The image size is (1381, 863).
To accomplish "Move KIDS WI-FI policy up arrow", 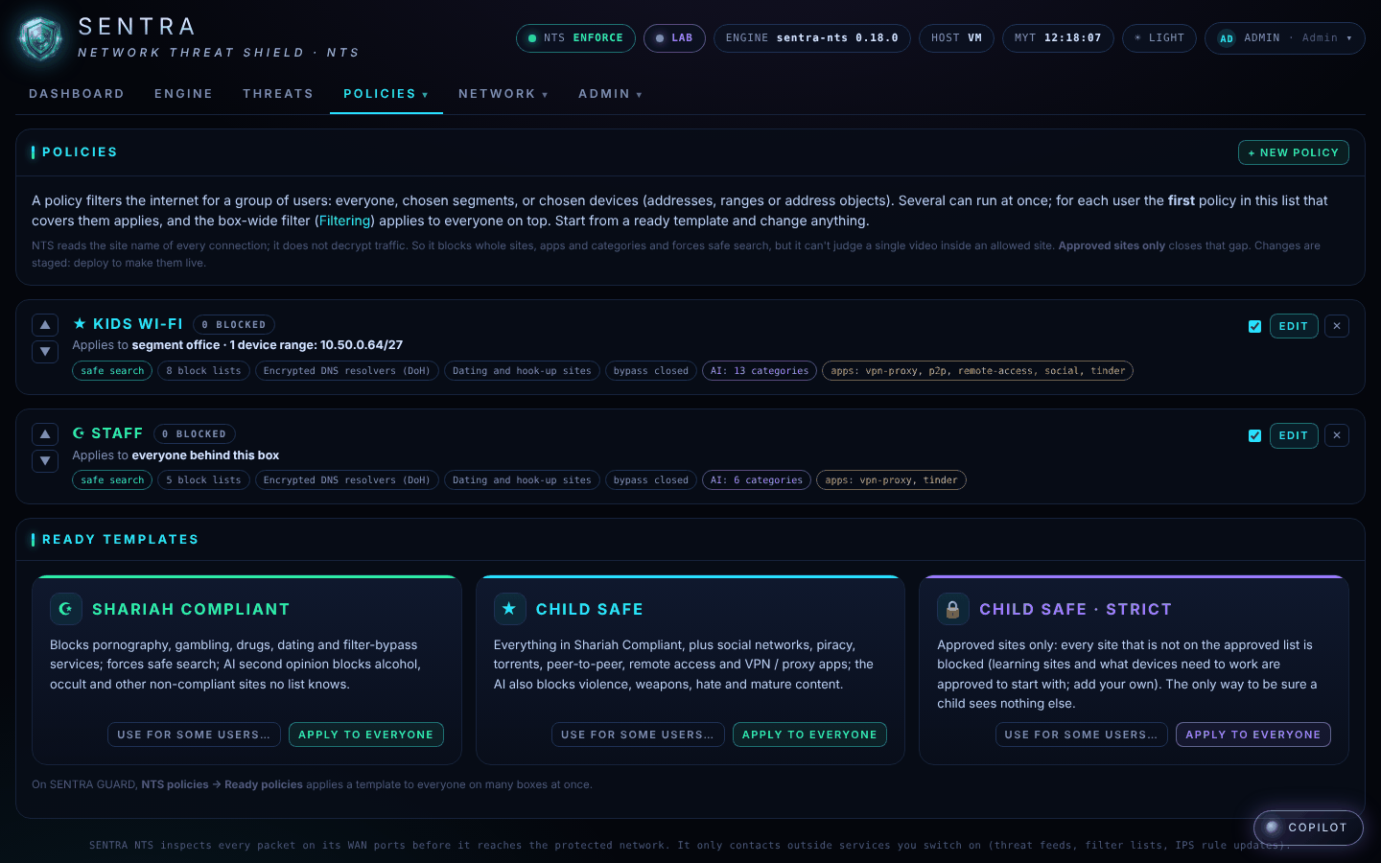I will point(45,325).
